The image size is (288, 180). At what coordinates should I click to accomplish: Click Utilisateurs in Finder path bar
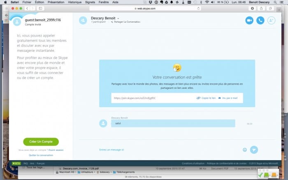pos(85,172)
